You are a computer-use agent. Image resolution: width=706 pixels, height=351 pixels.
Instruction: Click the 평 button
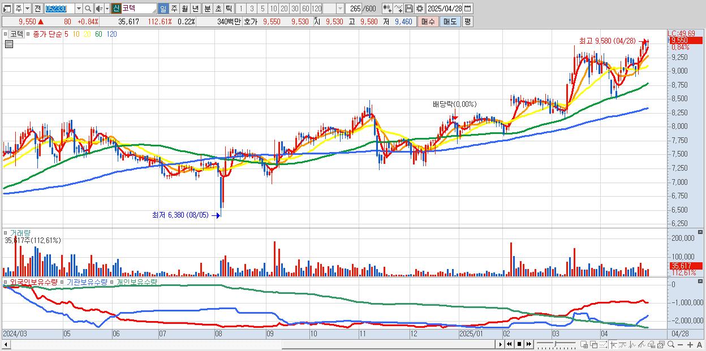tap(467, 21)
